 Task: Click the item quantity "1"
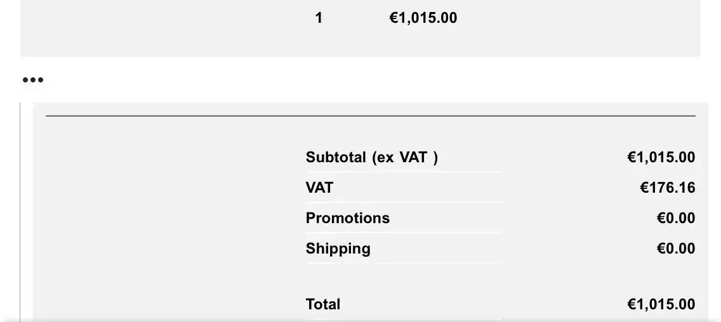tap(319, 18)
